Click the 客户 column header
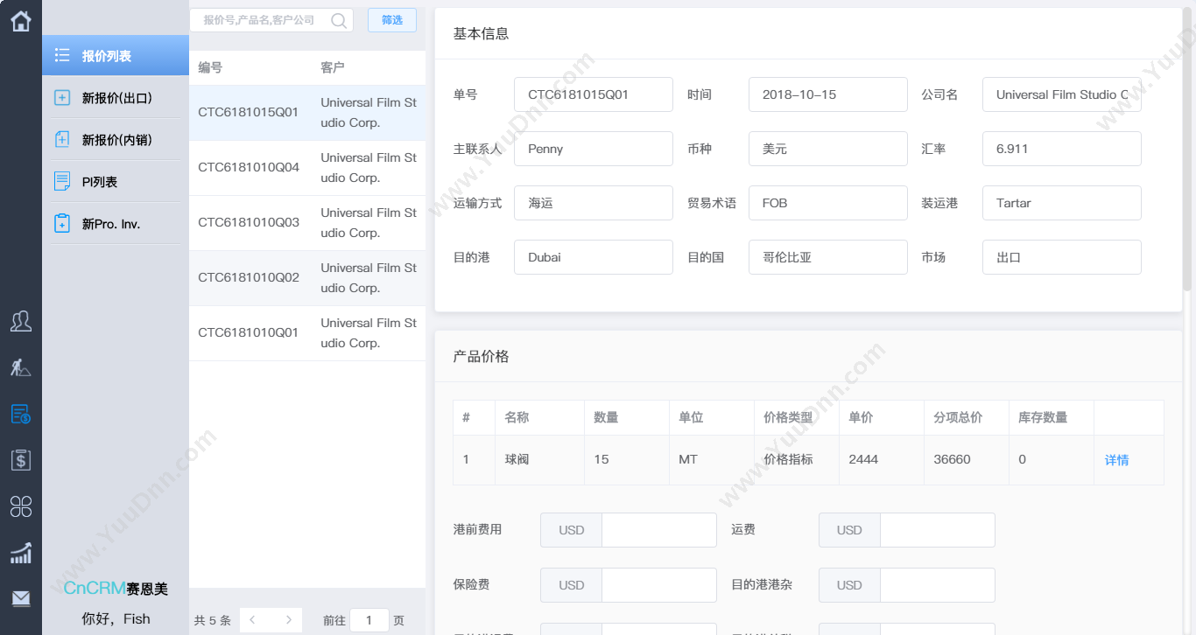The height and width of the screenshot is (635, 1196). (x=333, y=67)
